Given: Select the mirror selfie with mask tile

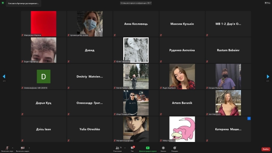Looking at the screenshot, I should tap(228, 76).
